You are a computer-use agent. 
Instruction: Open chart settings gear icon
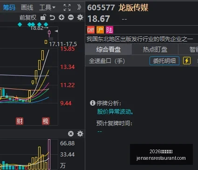[x=80, y=17]
